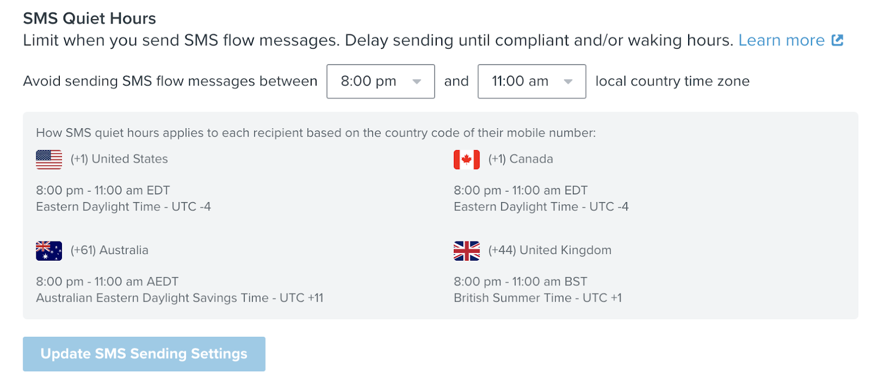Click the 8:00 pm - 11:00 am AEDT text

(107, 281)
